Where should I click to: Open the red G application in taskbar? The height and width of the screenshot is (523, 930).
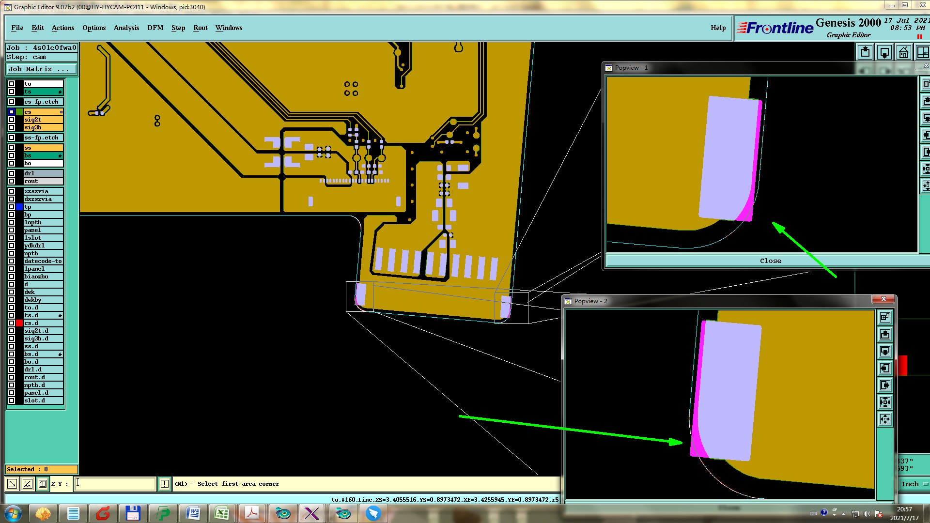(103, 513)
